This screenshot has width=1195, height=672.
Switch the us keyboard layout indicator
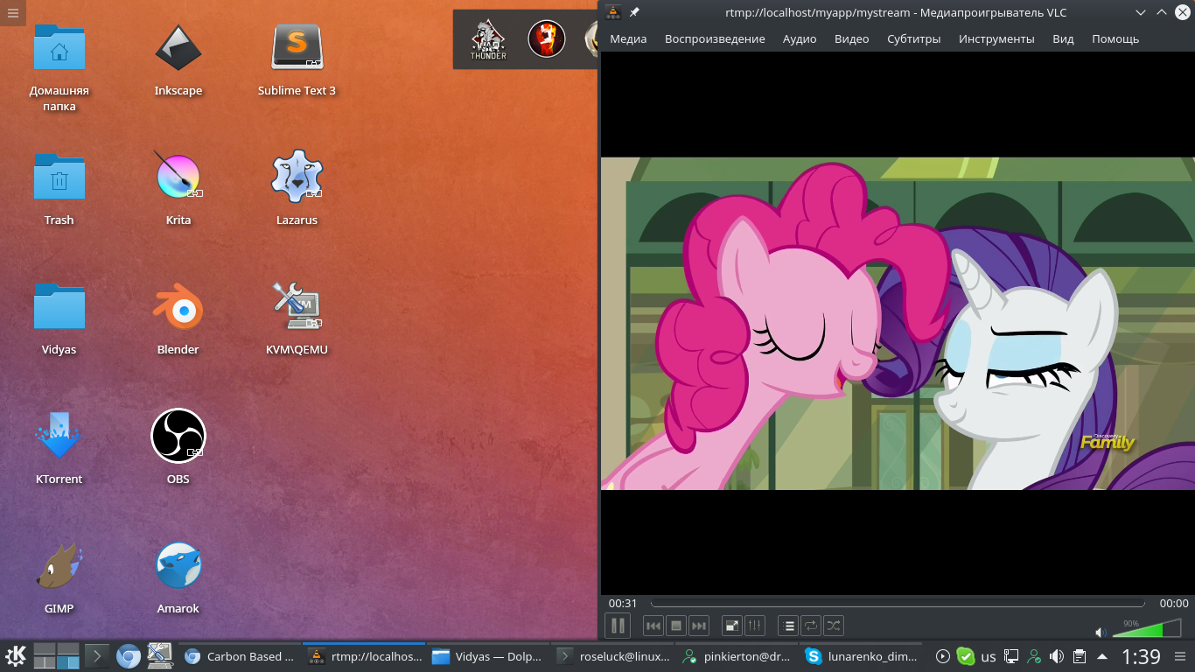(989, 656)
